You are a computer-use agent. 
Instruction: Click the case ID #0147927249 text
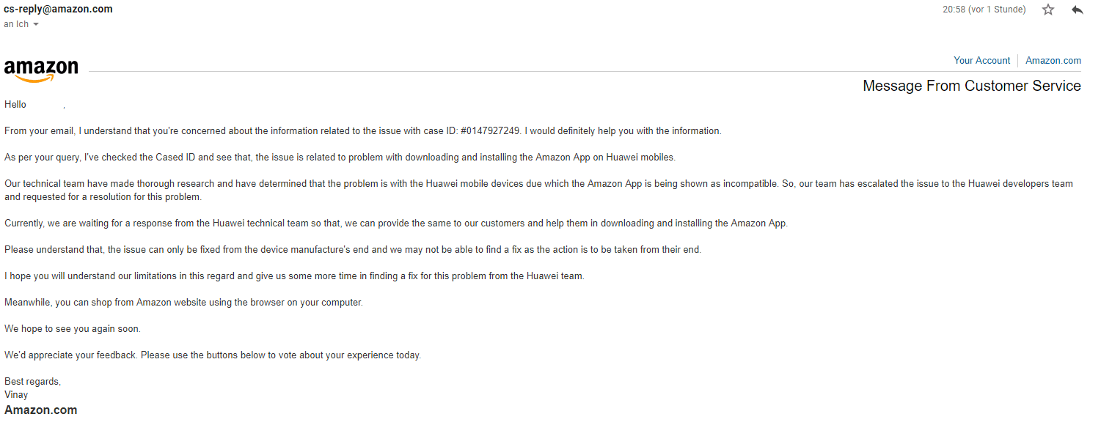click(x=491, y=131)
